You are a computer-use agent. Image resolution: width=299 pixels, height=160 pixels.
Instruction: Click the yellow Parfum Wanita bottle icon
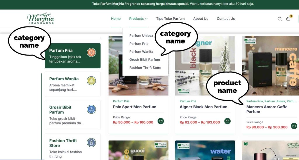pos(91,81)
